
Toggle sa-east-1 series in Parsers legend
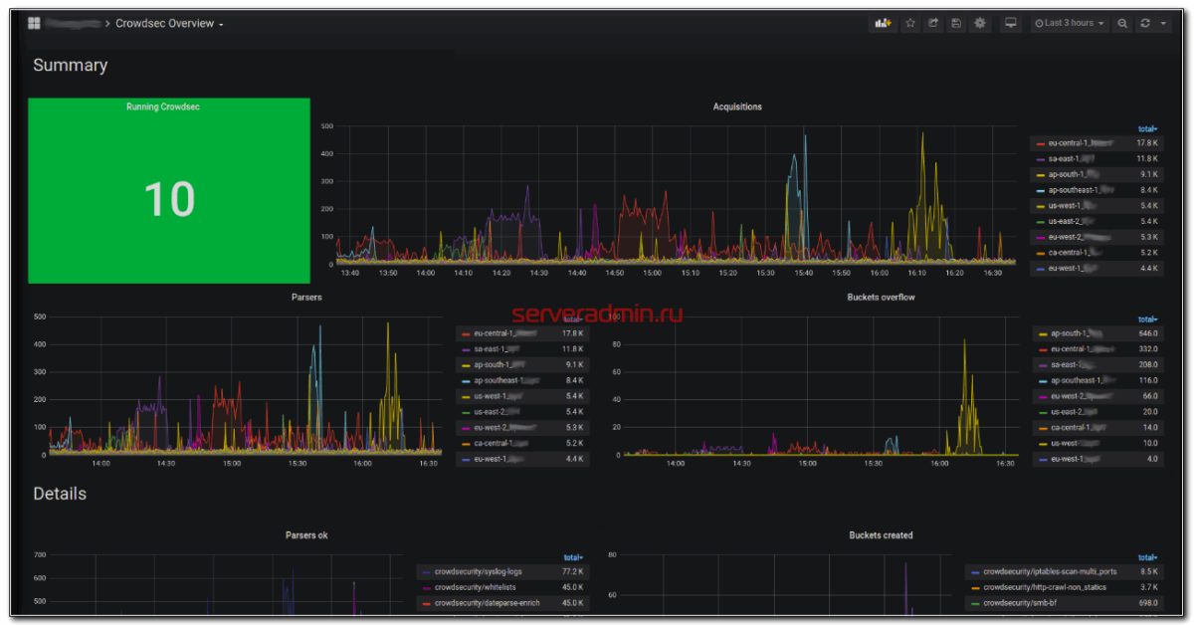pyautogui.click(x=494, y=349)
